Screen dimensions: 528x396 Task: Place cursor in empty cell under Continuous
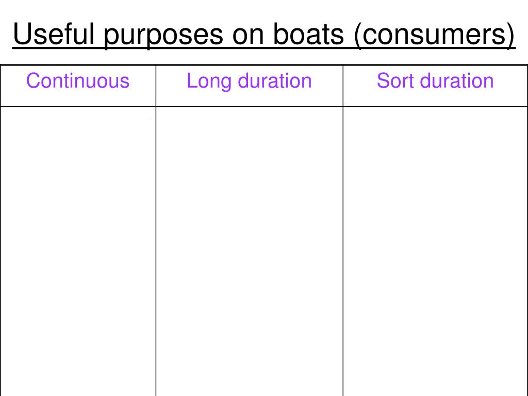point(78,251)
